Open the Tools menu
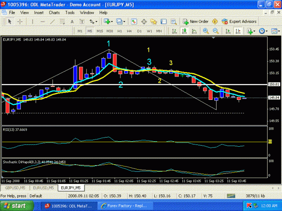This screenshot has width=282, height=211. pyautogui.click(x=70, y=13)
